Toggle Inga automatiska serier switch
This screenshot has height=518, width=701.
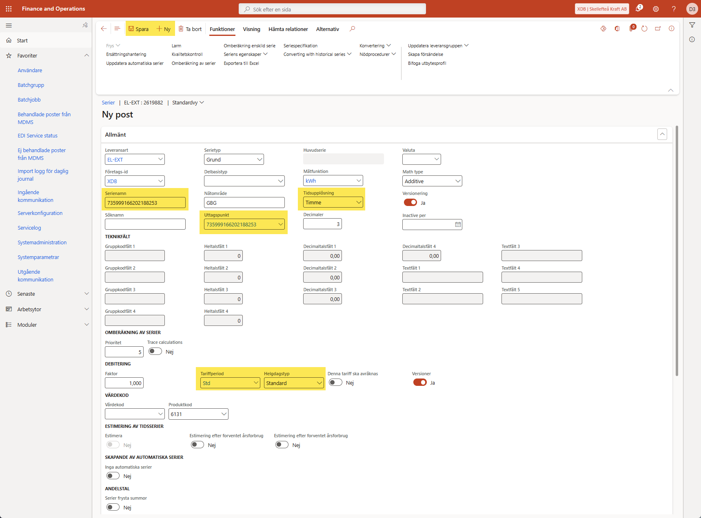(x=113, y=476)
